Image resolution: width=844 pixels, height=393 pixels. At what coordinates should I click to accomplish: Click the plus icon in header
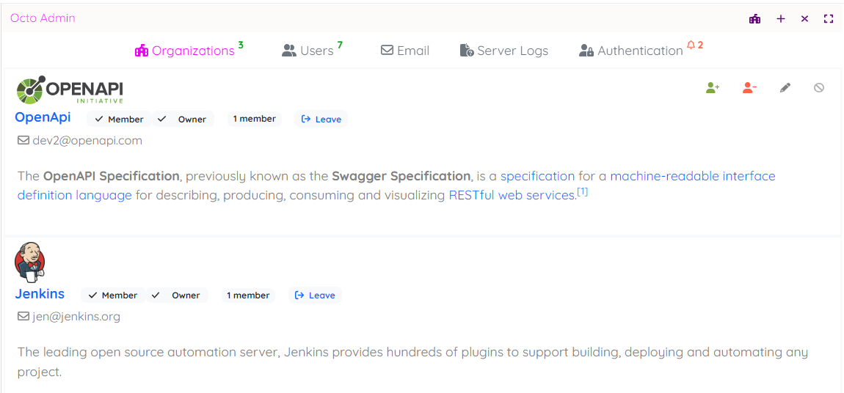781,18
